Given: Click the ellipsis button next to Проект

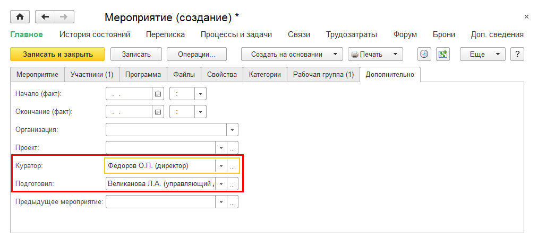Looking at the screenshot, I should tap(233, 148).
